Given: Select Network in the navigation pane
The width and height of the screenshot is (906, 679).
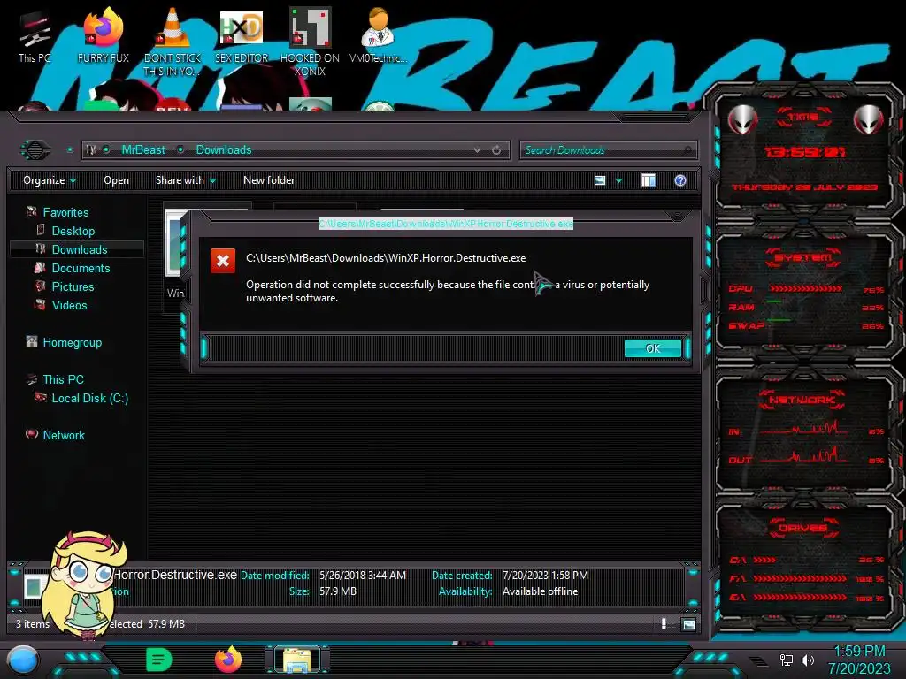Looking at the screenshot, I should [64, 435].
